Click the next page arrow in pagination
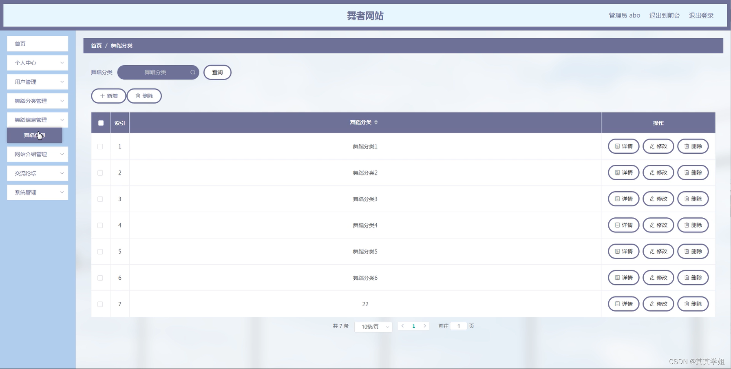The height and width of the screenshot is (369, 731). [x=425, y=326]
